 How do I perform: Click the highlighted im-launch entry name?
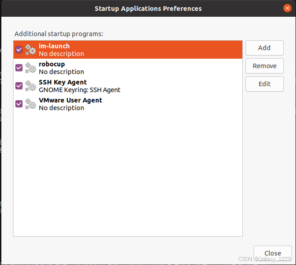click(54, 46)
